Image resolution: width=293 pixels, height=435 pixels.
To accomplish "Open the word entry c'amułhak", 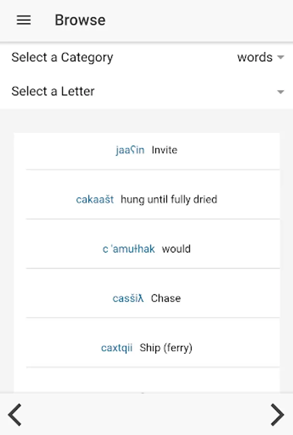I will point(129,249).
